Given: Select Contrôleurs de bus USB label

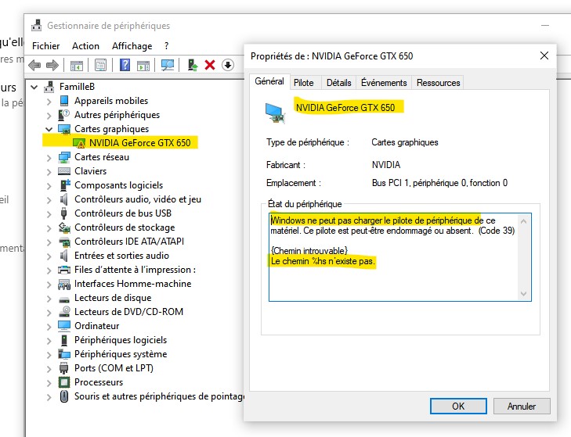Looking at the screenshot, I should 123,213.
